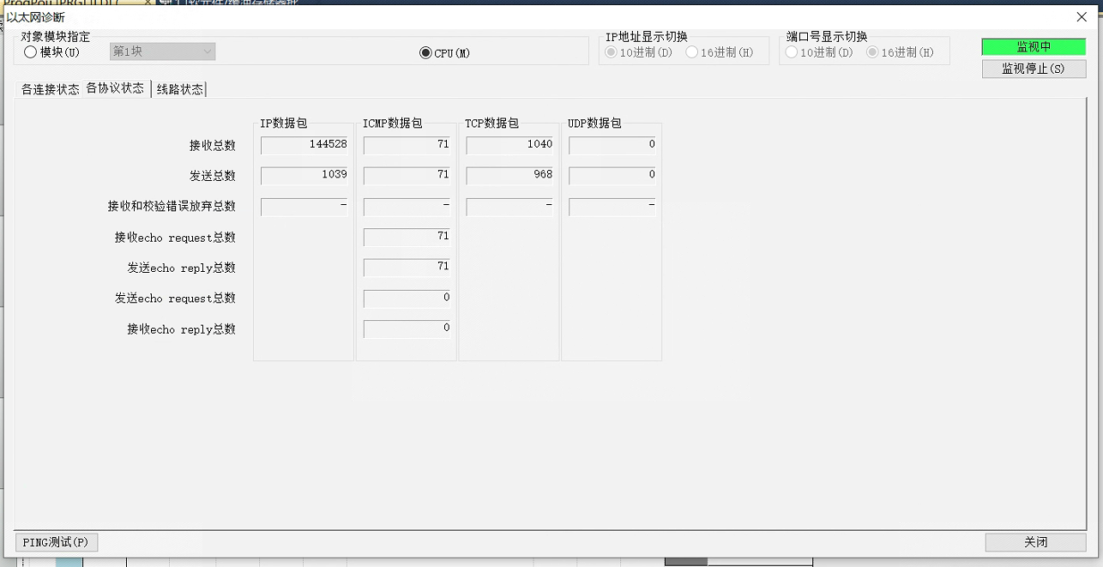Click the IP数据包 接收总数 field showing 144528

pyautogui.click(x=304, y=145)
